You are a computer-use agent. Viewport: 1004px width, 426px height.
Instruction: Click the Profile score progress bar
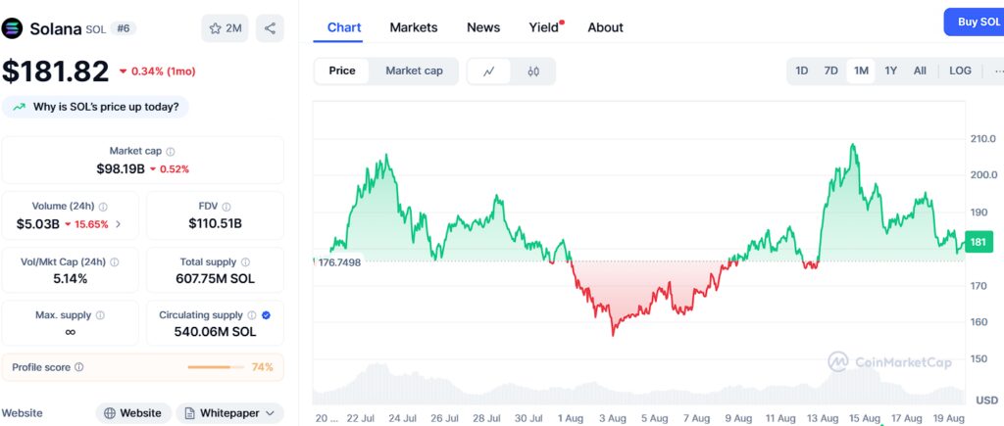click(x=216, y=367)
